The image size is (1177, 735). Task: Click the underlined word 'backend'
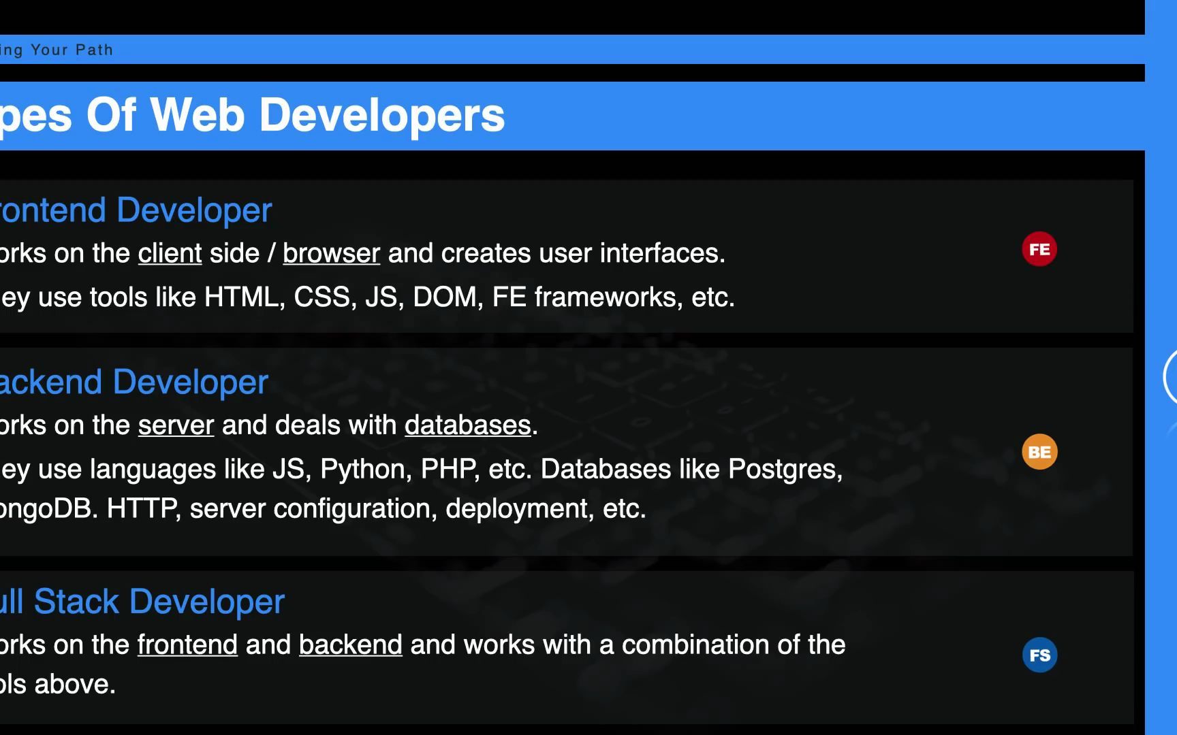tap(351, 645)
